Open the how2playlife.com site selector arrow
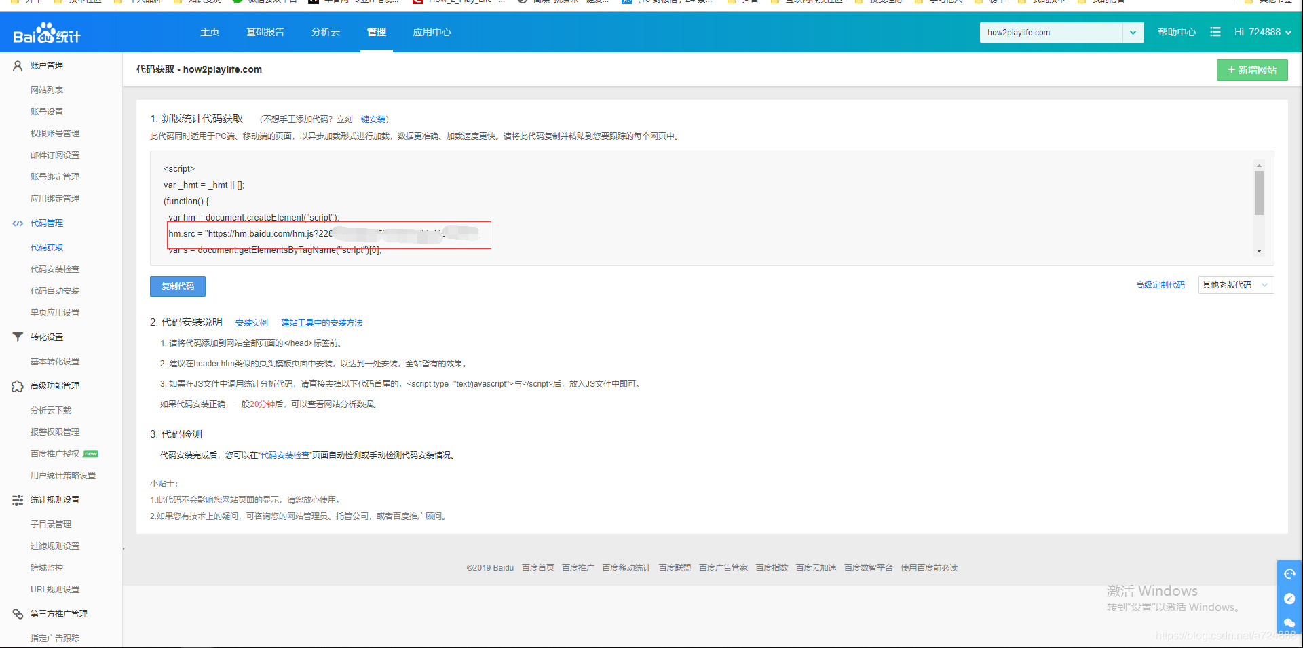 [1133, 33]
